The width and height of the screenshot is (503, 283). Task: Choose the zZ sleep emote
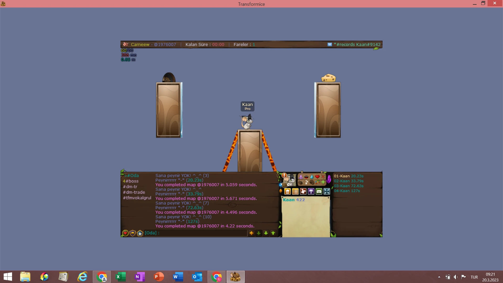(x=306, y=182)
